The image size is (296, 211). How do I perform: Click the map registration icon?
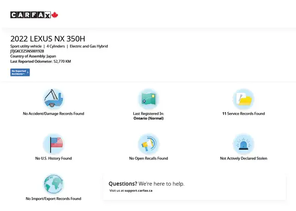(x=148, y=98)
